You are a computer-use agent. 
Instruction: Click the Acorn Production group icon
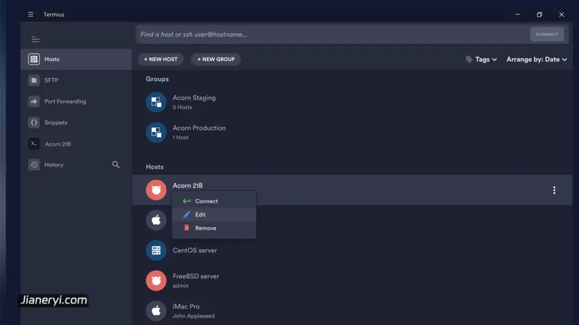tap(156, 132)
